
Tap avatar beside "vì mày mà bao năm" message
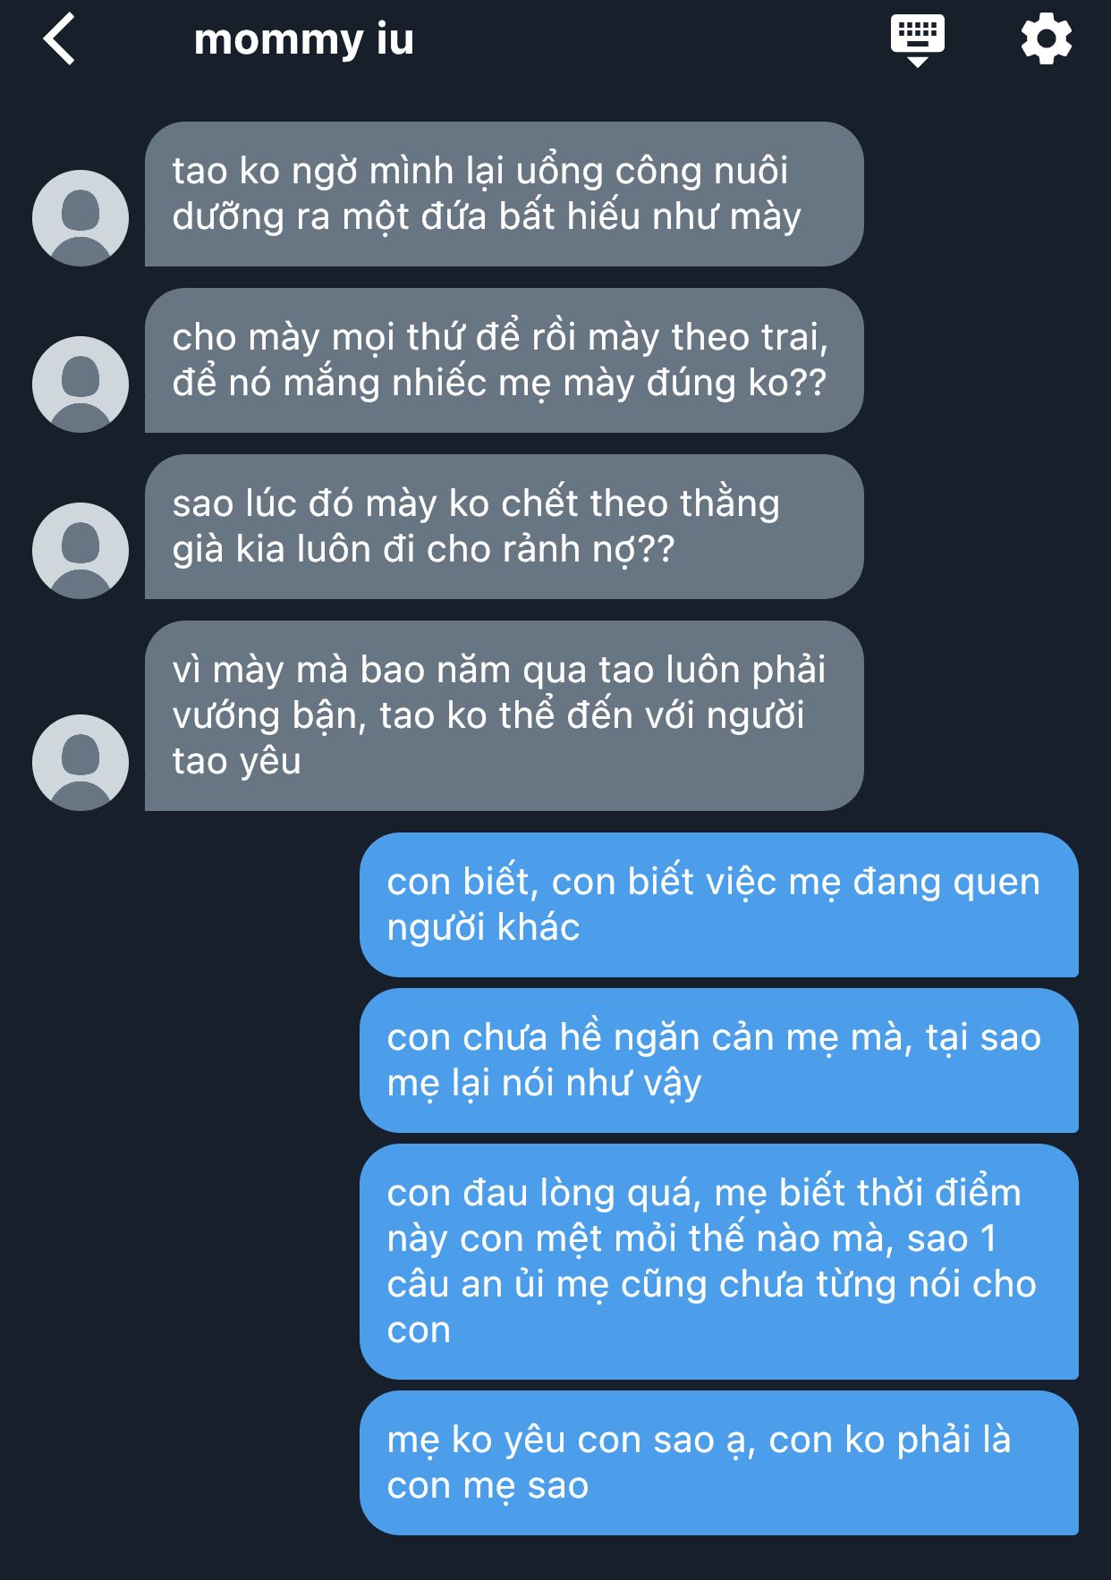[81, 762]
